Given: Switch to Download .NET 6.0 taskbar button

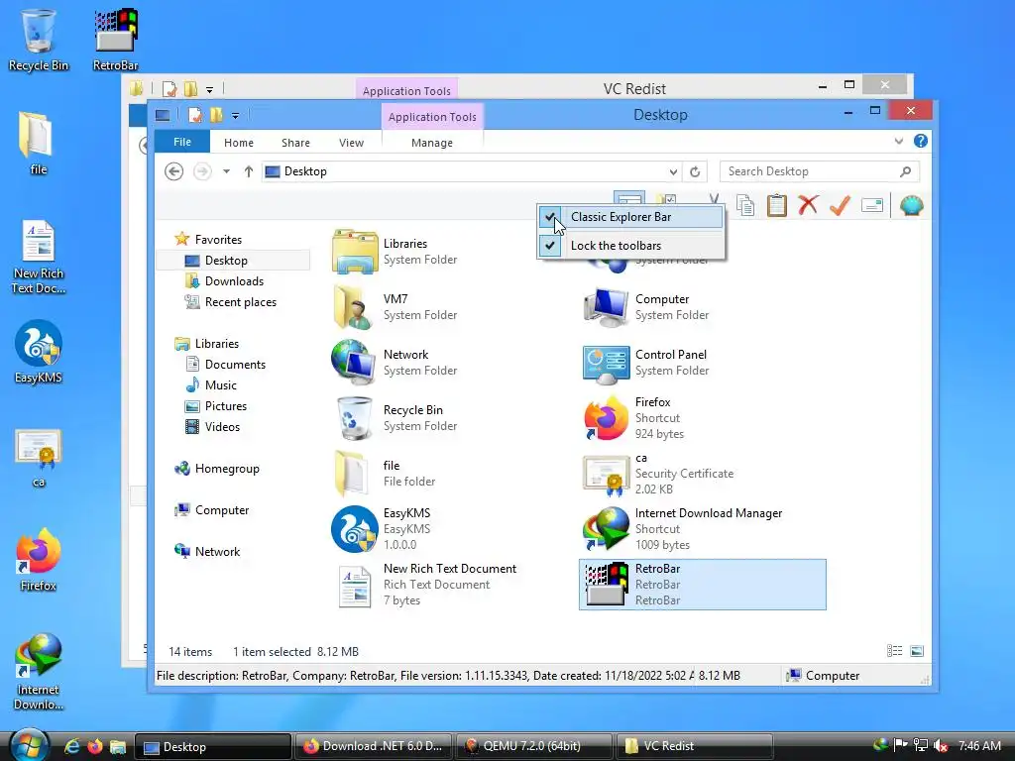Looking at the screenshot, I should tap(374, 746).
